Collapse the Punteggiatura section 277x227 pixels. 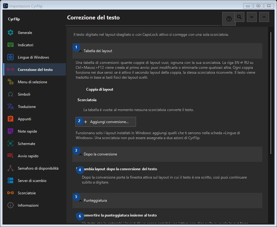pyautogui.click(x=167, y=200)
